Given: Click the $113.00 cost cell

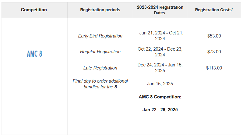Looking at the screenshot, I should point(214,68).
